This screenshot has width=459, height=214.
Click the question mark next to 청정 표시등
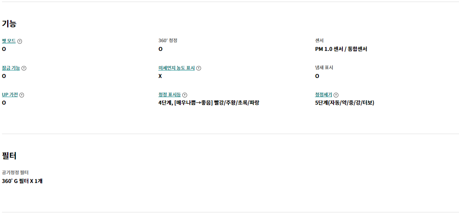(x=185, y=95)
